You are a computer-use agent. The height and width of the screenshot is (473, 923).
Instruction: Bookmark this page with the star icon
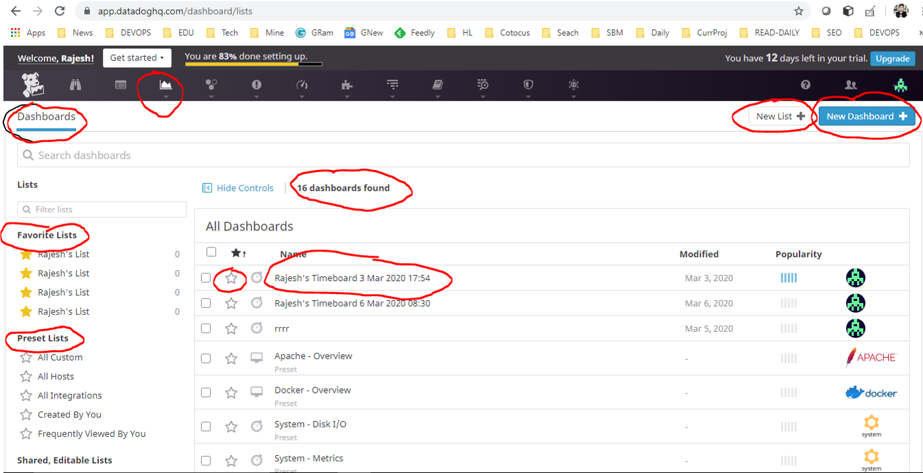tap(798, 11)
